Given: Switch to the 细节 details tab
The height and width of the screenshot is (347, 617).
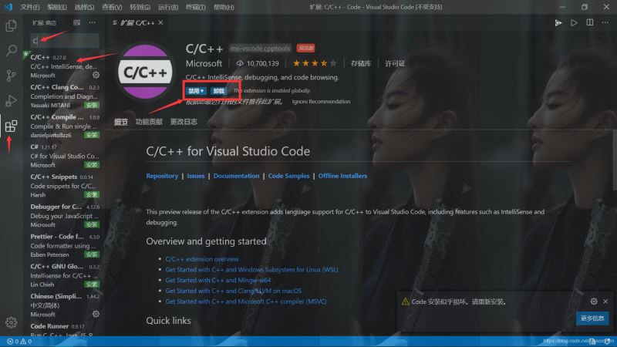Looking at the screenshot, I should click(x=121, y=122).
